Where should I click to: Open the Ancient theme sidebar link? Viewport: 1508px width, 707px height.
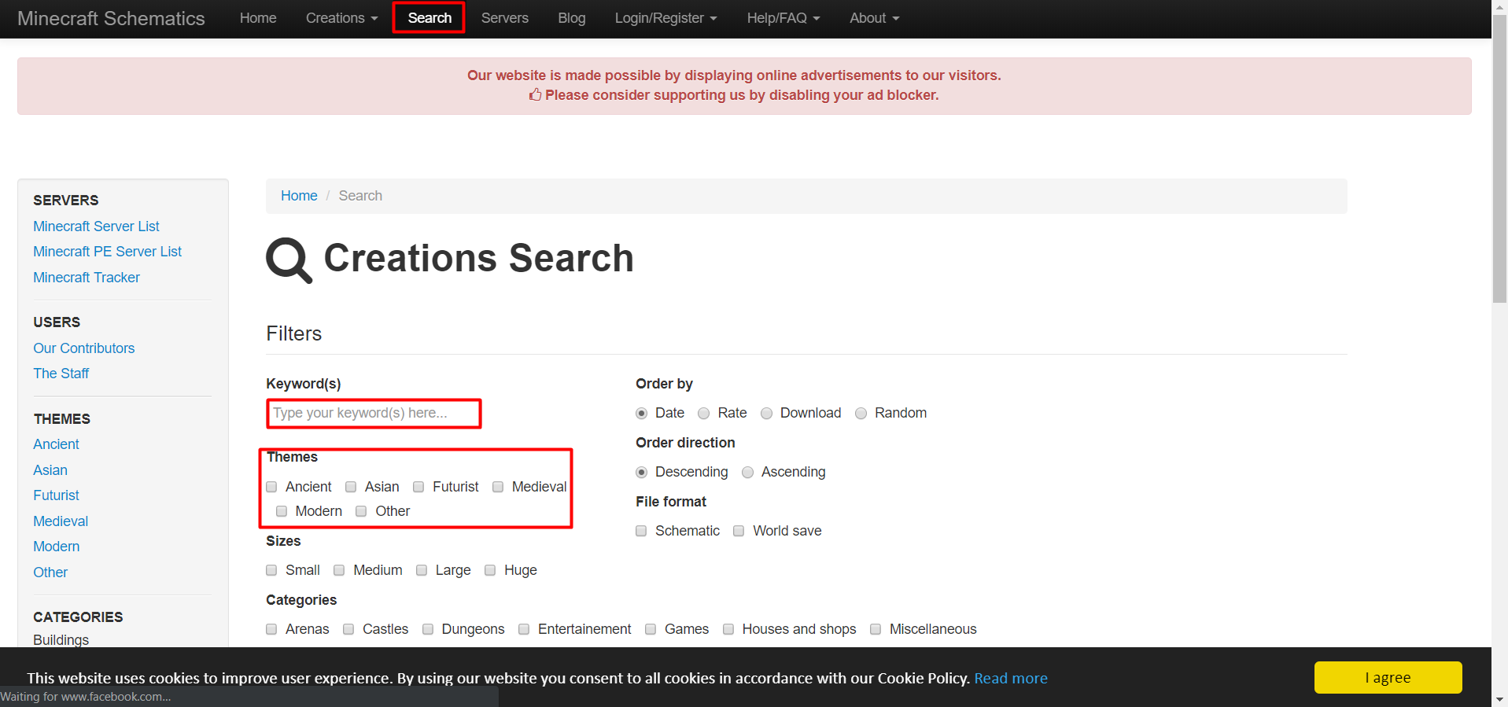[x=56, y=444]
